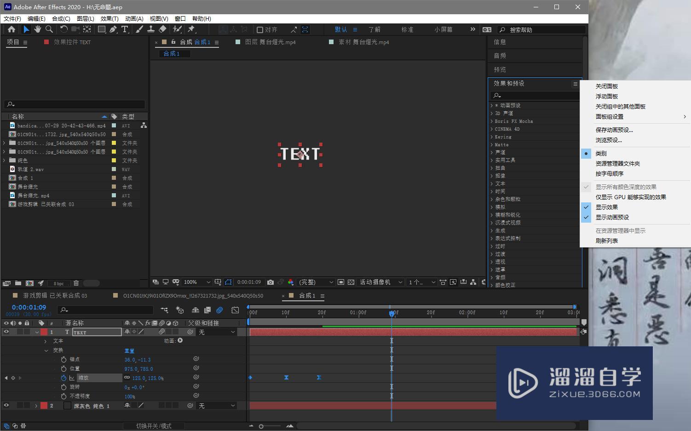Collapse the TEXT layer properties arrow
The width and height of the screenshot is (691, 431).
(x=37, y=332)
